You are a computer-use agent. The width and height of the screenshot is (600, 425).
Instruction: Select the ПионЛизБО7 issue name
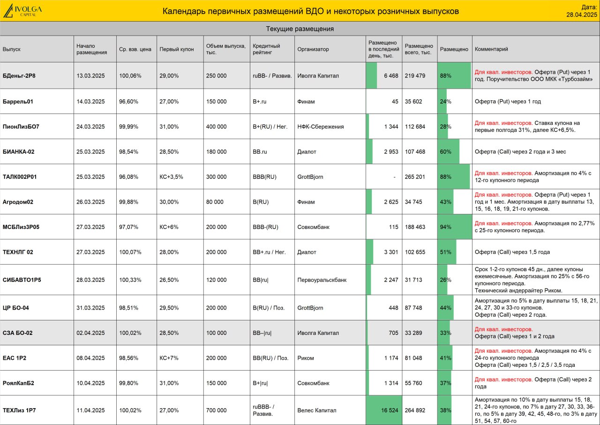(x=21, y=127)
